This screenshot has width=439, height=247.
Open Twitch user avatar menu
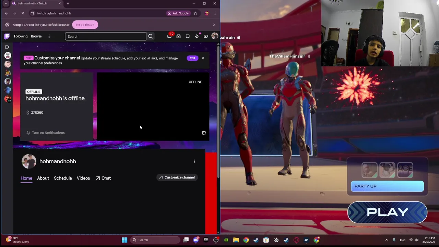[x=215, y=36]
